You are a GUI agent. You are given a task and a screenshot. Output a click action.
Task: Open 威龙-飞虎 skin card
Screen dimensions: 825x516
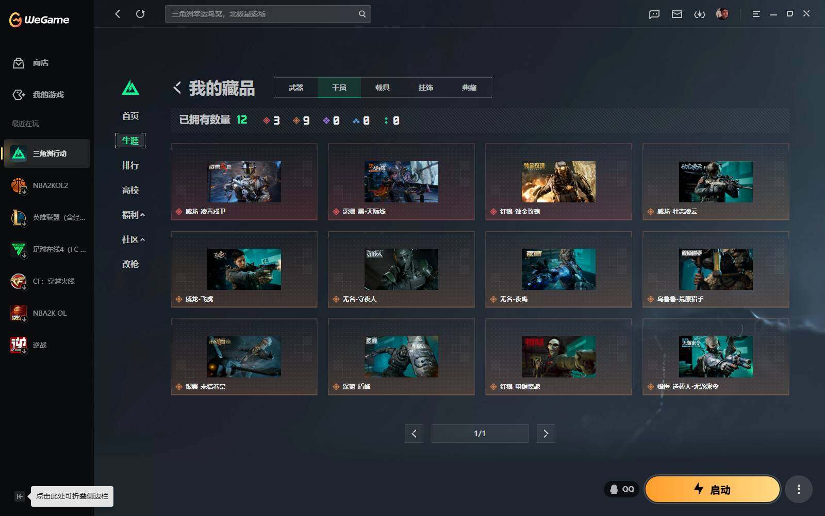pos(244,269)
